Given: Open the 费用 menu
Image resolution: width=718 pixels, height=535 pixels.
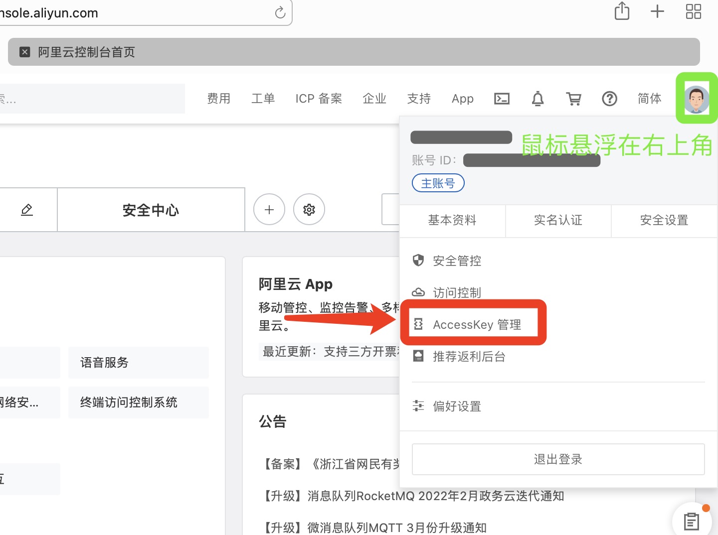Looking at the screenshot, I should click(219, 99).
